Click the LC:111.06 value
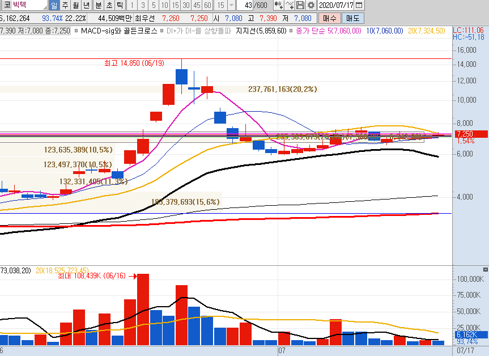This screenshot has width=489, height=356. (x=469, y=30)
